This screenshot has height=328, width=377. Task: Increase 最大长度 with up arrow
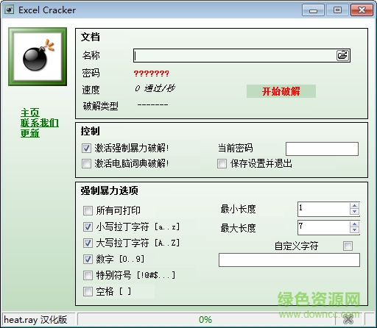click(x=354, y=224)
